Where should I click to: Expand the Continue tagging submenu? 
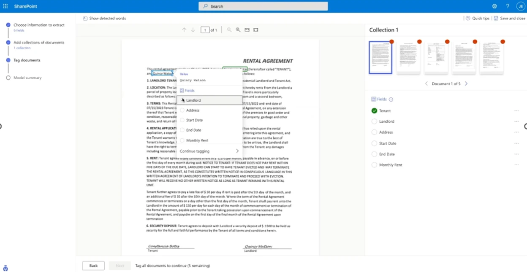[x=237, y=151]
